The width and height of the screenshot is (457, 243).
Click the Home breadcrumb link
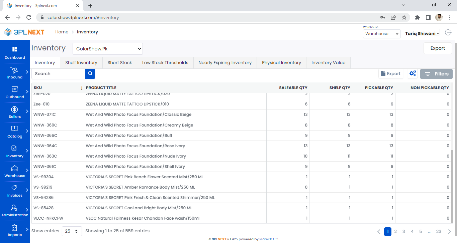point(62,32)
